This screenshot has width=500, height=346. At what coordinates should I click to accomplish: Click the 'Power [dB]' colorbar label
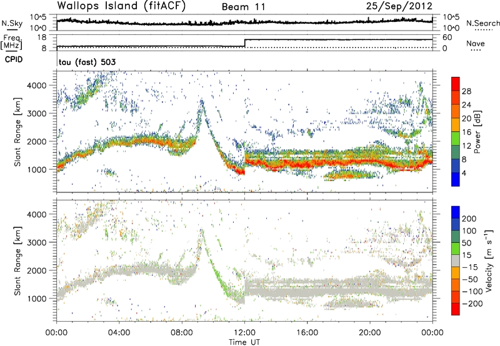477,132
